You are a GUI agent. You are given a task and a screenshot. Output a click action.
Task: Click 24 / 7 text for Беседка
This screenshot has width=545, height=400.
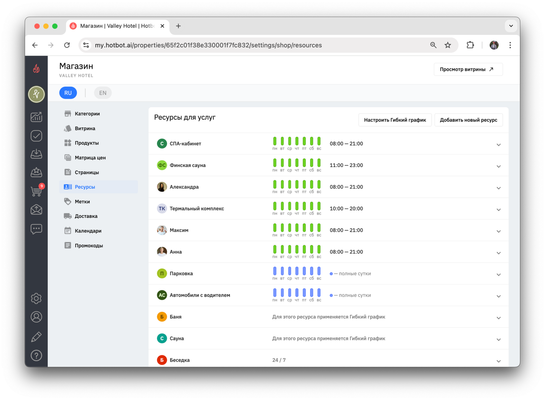(279, 360)
